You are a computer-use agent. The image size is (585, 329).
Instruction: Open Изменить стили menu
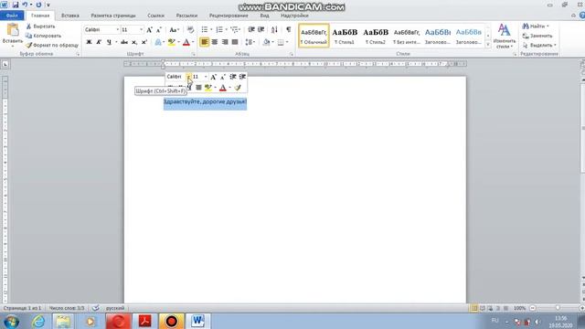click(504, 36)
